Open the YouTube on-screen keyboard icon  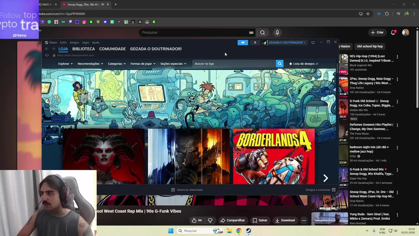251,32
